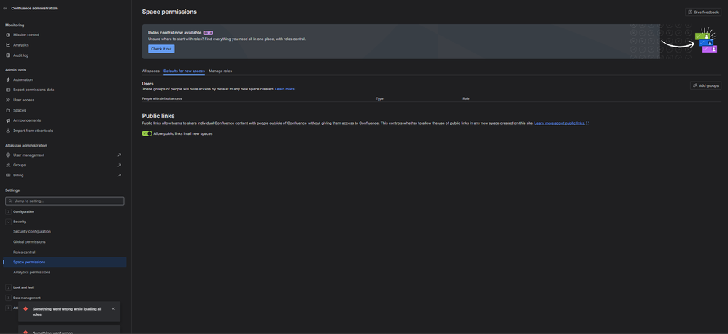The height and width of the screenshot is (334, 728).
Task: Click the red error icon in roles toast
Action: tap(26, 309)
